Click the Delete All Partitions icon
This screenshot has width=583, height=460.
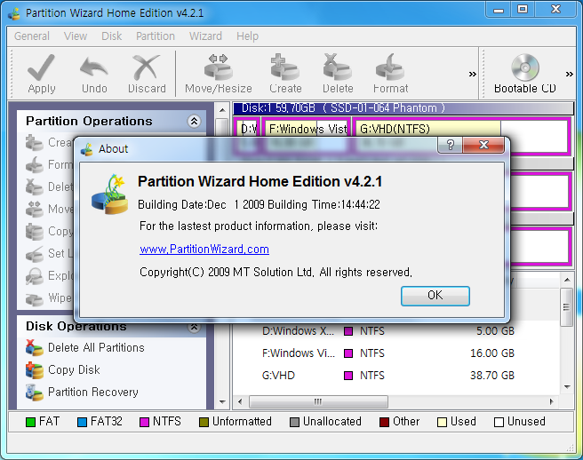[34, 348]
